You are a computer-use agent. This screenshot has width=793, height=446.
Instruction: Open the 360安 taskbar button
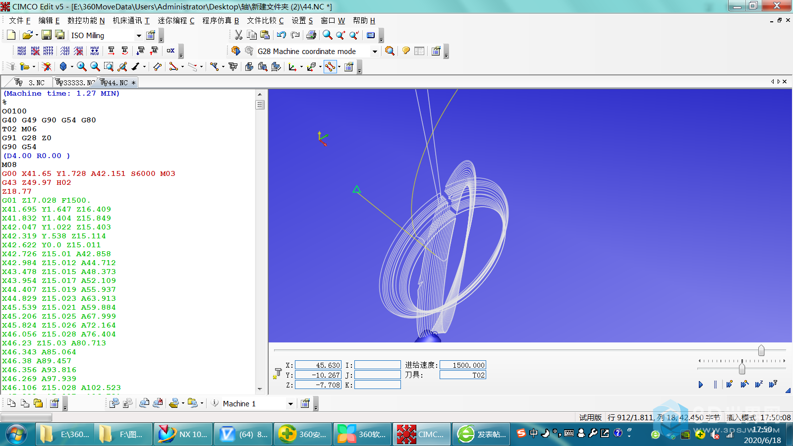coord(302,434)
